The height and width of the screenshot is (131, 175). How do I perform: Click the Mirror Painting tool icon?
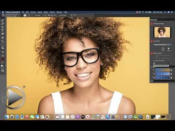pos(3,56)
